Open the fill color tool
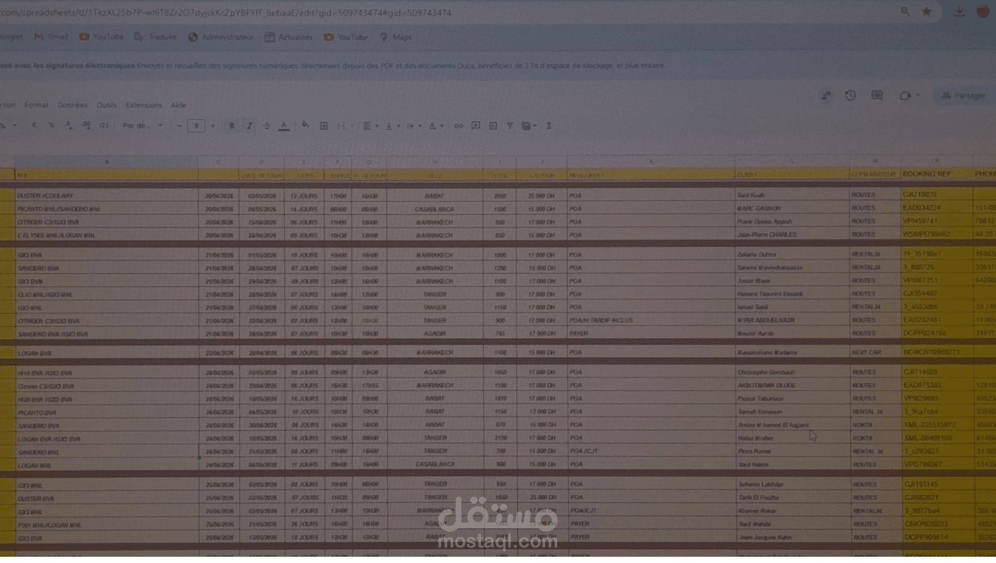This screenshot has height=563, width=996. (x=305, y=126)
